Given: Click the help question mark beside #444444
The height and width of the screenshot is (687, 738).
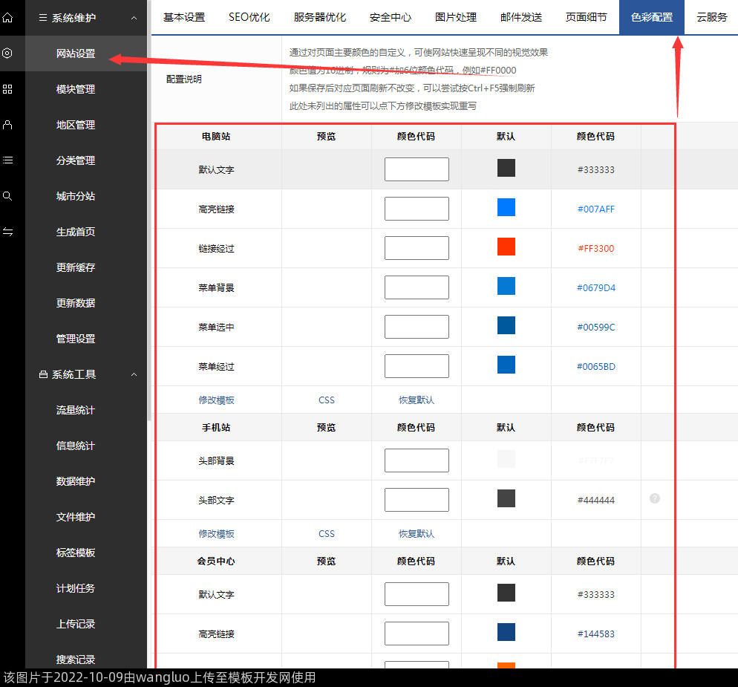Looking at the screenshot, I should point(654,498).
